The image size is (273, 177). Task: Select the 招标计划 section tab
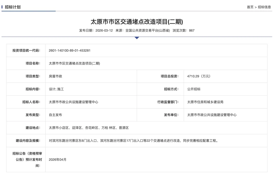[x=13, y=7]
